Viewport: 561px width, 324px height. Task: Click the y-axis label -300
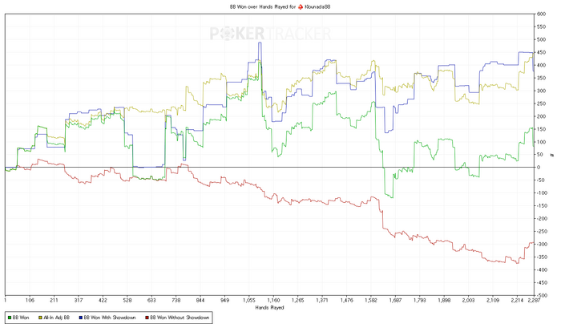tap(542, 244)
